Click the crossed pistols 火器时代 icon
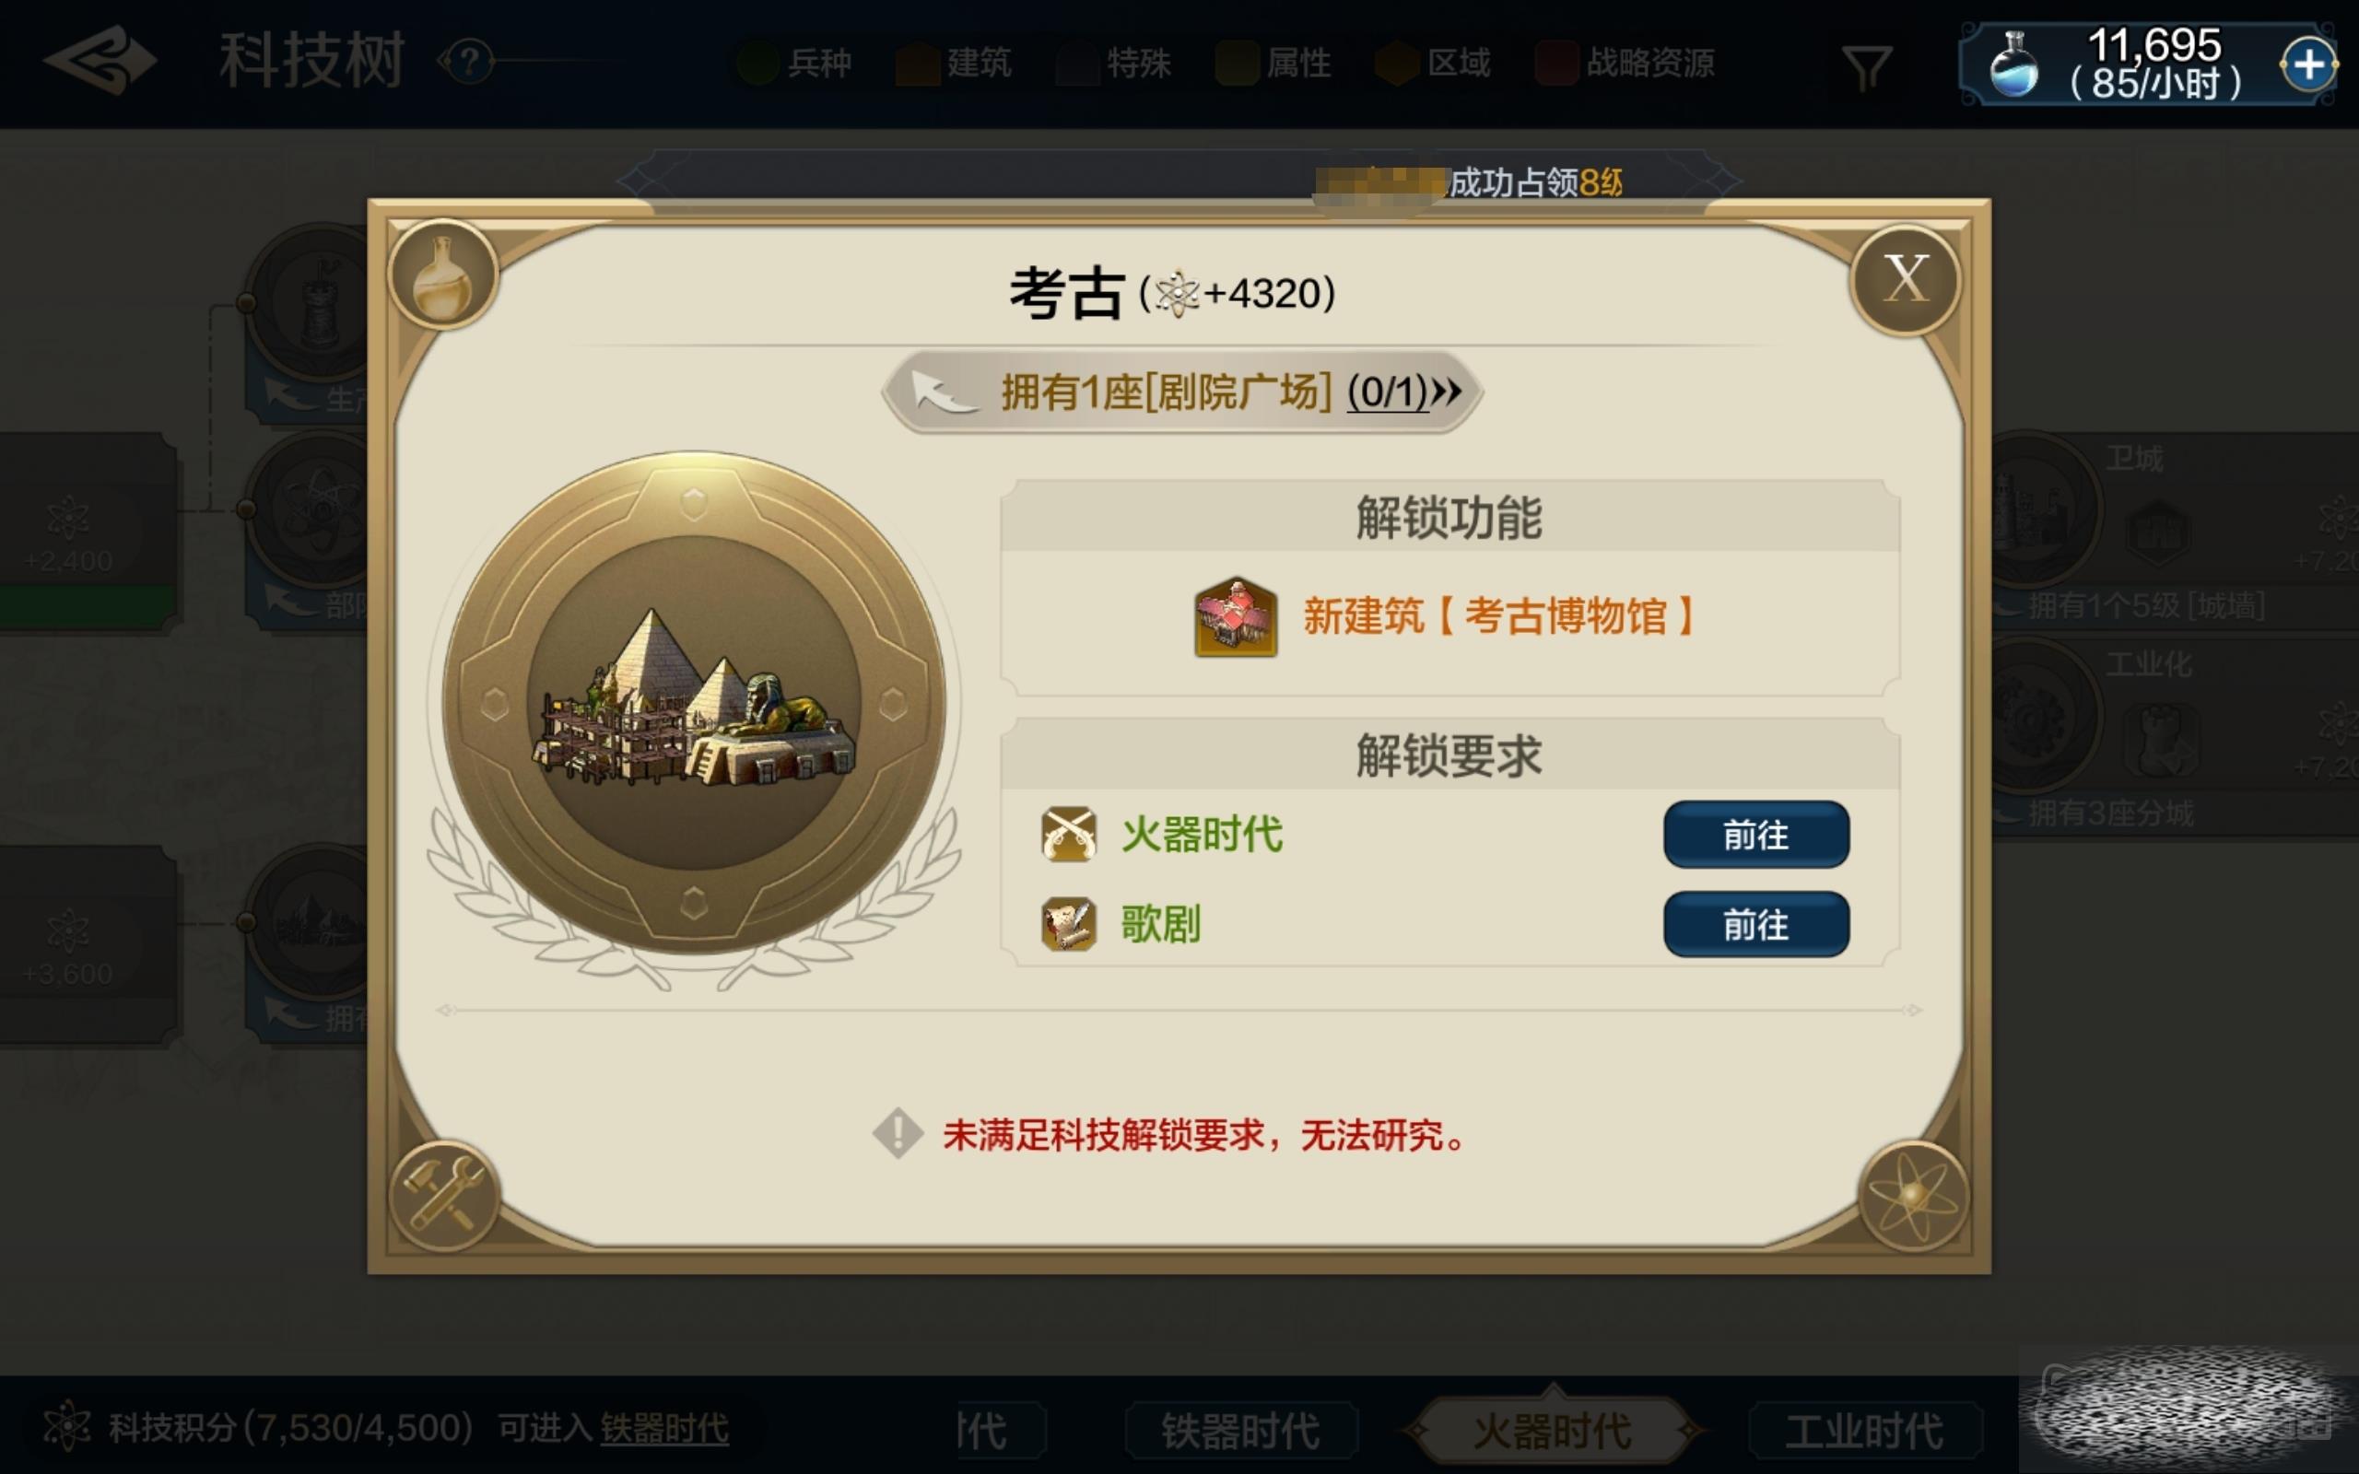 point(1068,835)
